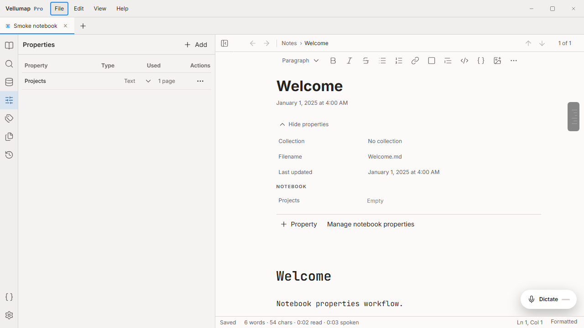Image resolution: width=584 pixels, height=328 pixels.
Task: Open the Text type dropdown for Projects
Action: pyautogui.click(x=137, y=81)
